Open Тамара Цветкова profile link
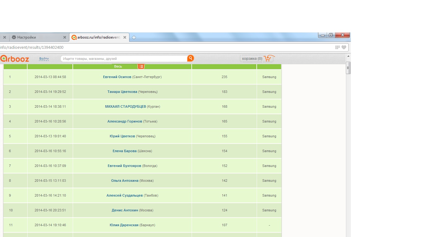This screenshot has width=423, height=237. click(x=122, y=92)
